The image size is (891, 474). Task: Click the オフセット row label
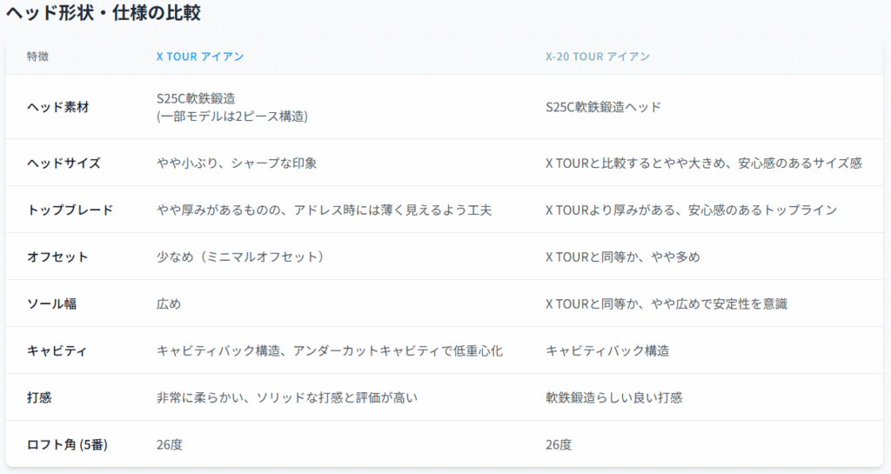coord(57,257)
